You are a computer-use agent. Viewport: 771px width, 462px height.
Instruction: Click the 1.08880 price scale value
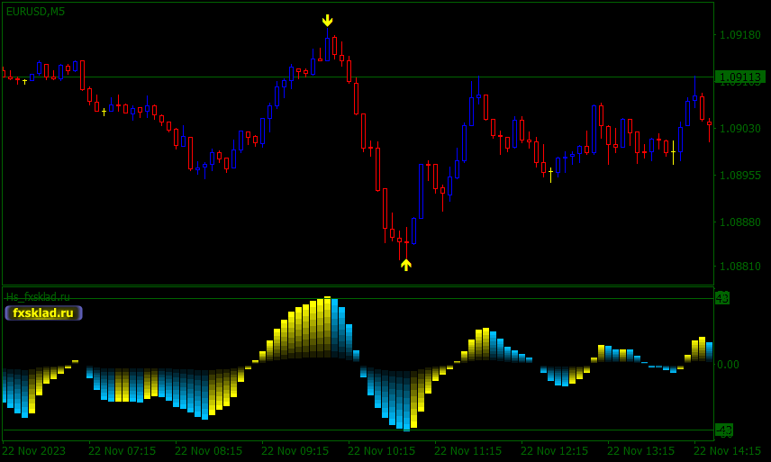740,222
